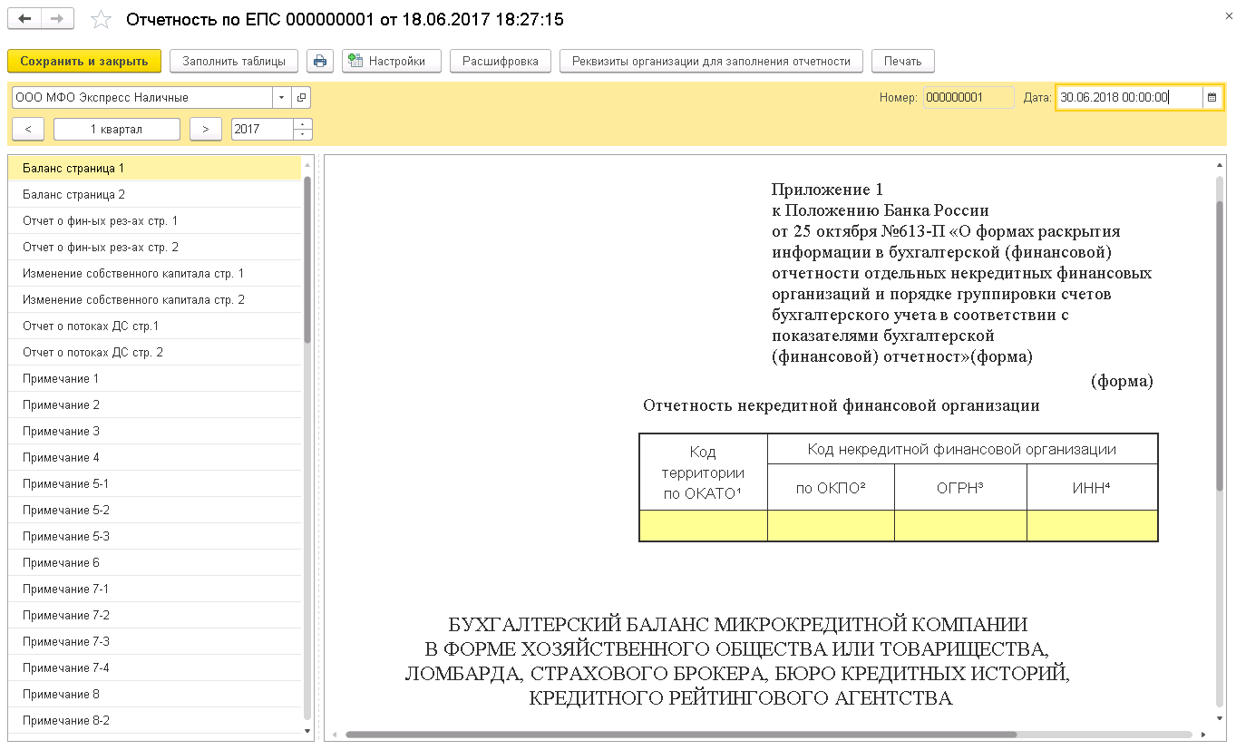Select Баланс страница 1 in list
This screenshot has width=1236, height=750.
click(154, 168)
